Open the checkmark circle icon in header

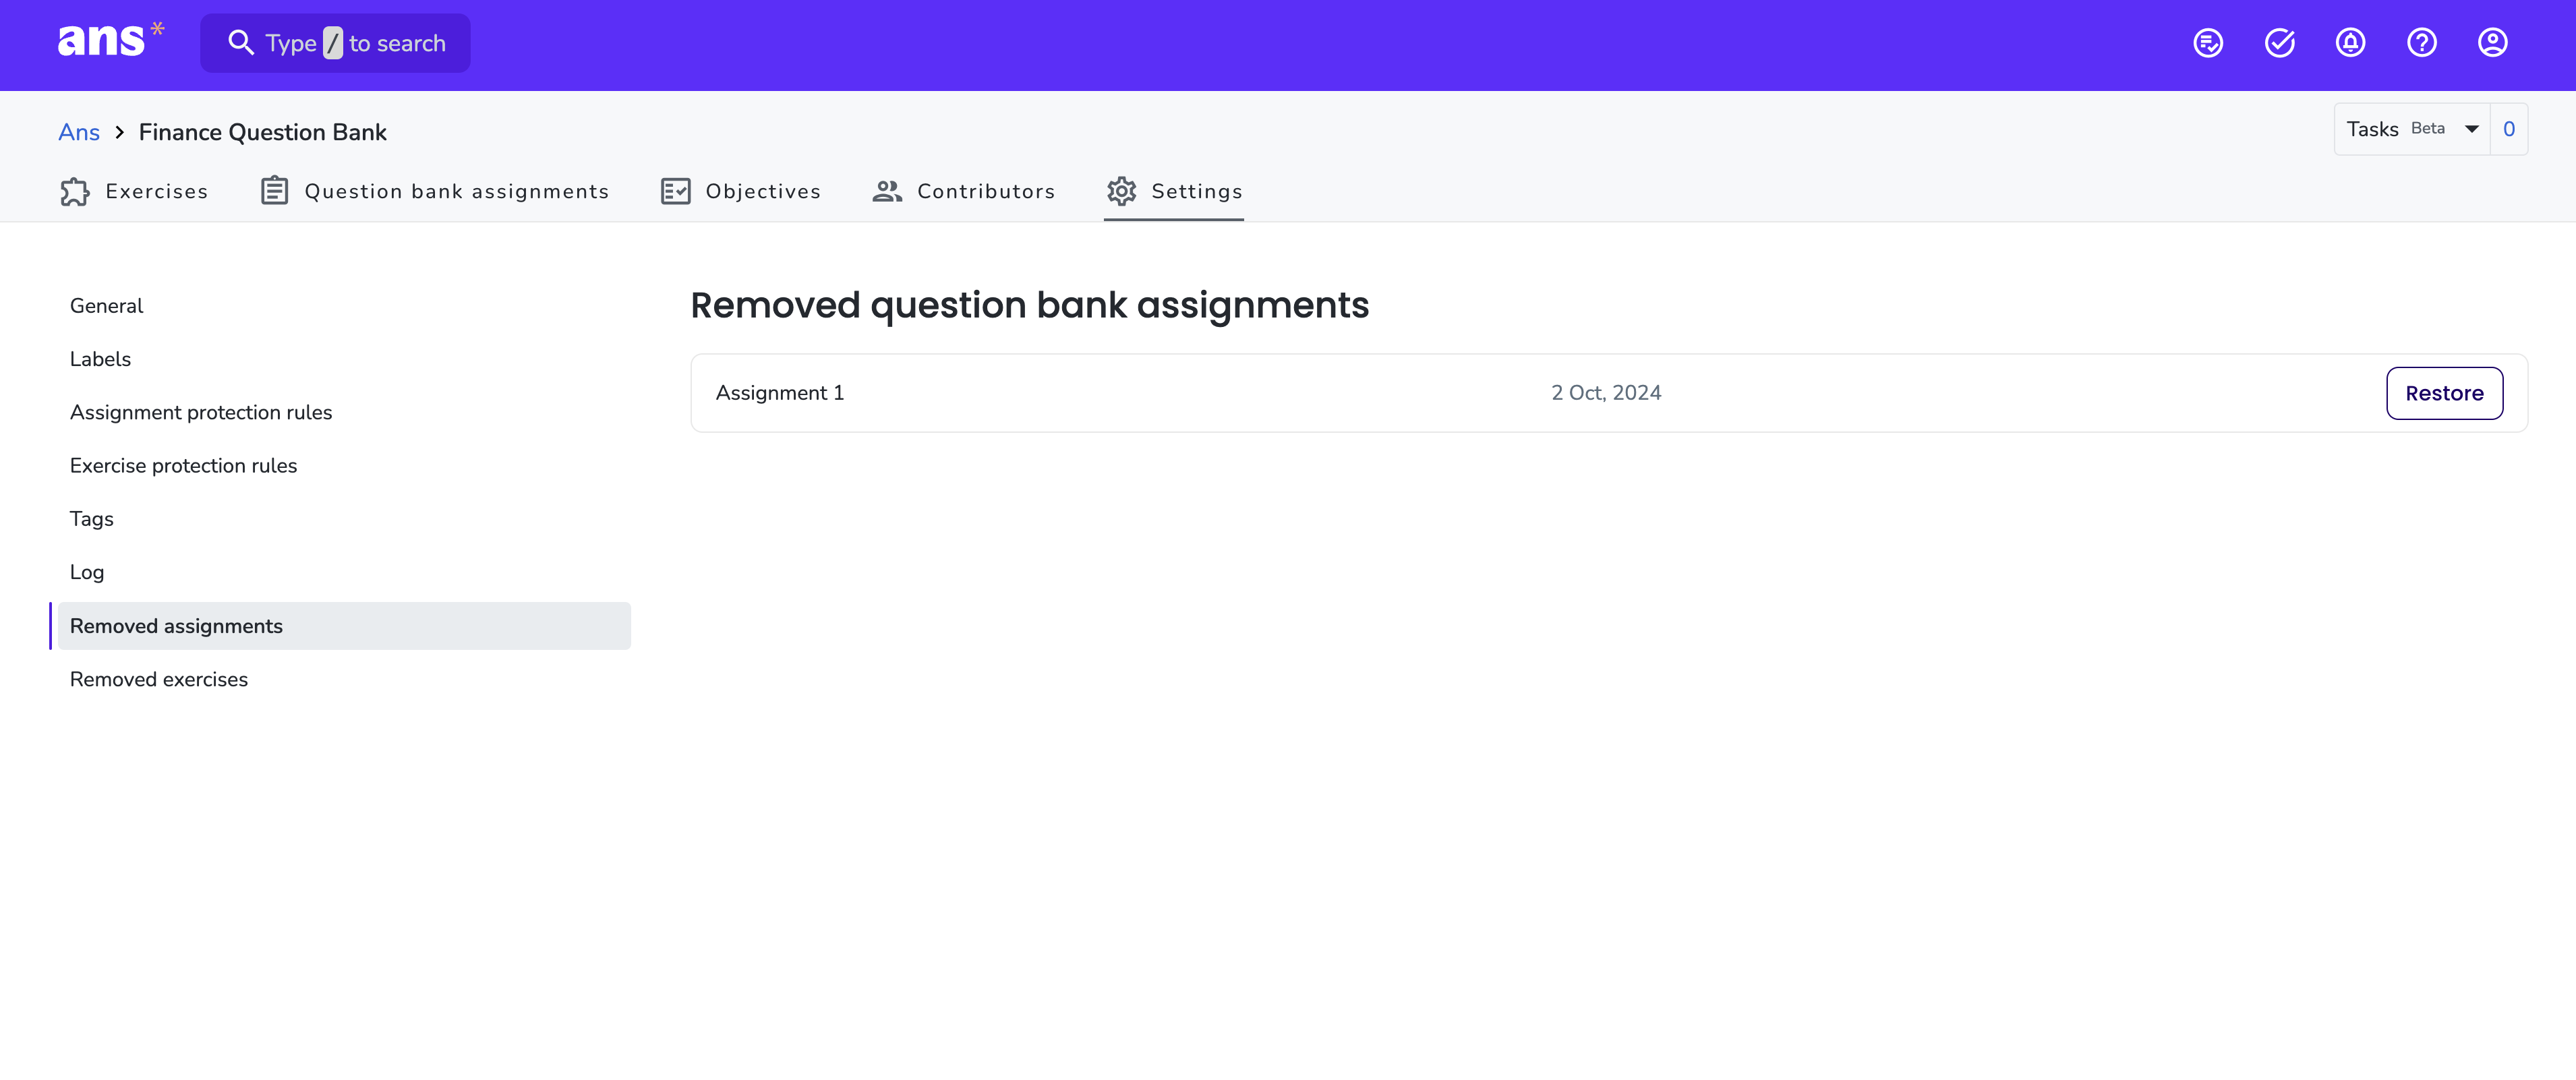[2279, 43]
